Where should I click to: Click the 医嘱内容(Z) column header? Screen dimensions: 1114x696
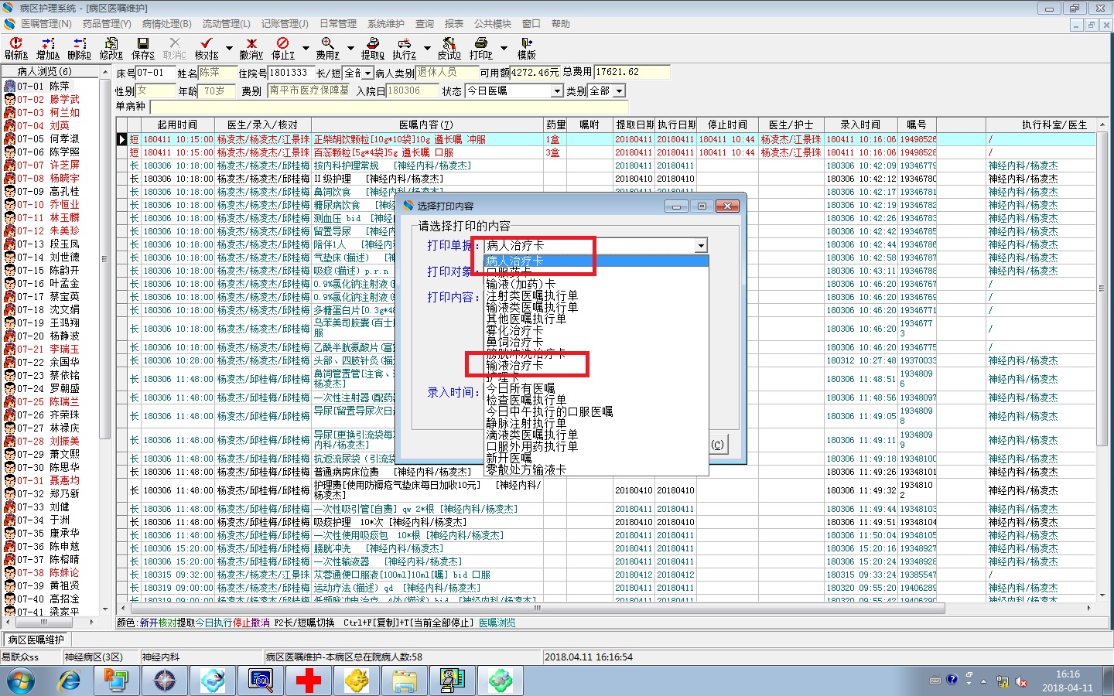pos(426,125)
